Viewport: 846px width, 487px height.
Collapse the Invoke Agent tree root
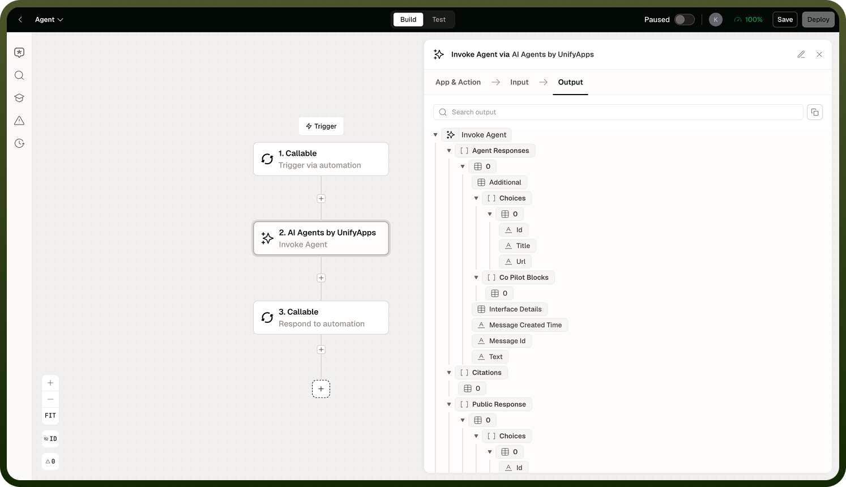pyautogui.click(x=435, y=135)
